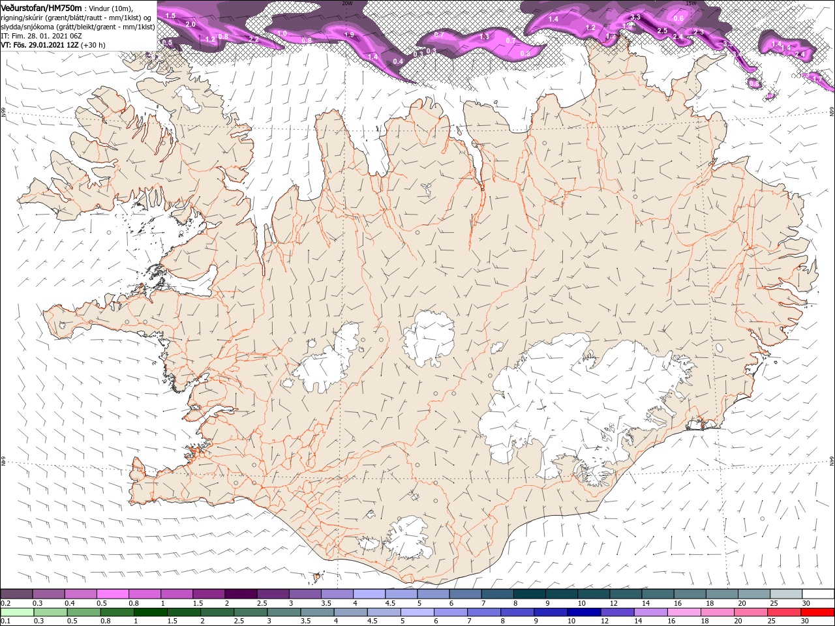Screen dimensions: 835x626
Task: Click the '15W' longitude label
Action: coord(691,3)
